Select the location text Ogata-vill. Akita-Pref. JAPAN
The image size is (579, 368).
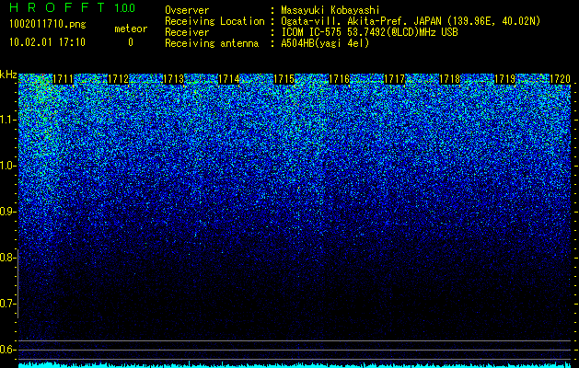pyautogui.click(x=363, y=21)
